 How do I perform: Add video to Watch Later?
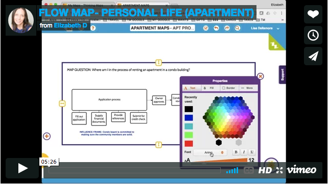pos(313,35)
